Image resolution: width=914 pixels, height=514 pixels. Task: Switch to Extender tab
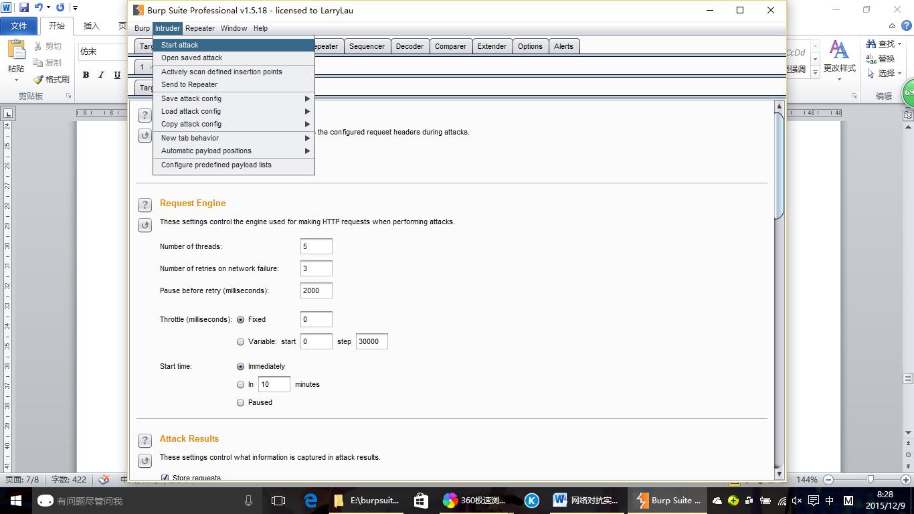(492, 46)
